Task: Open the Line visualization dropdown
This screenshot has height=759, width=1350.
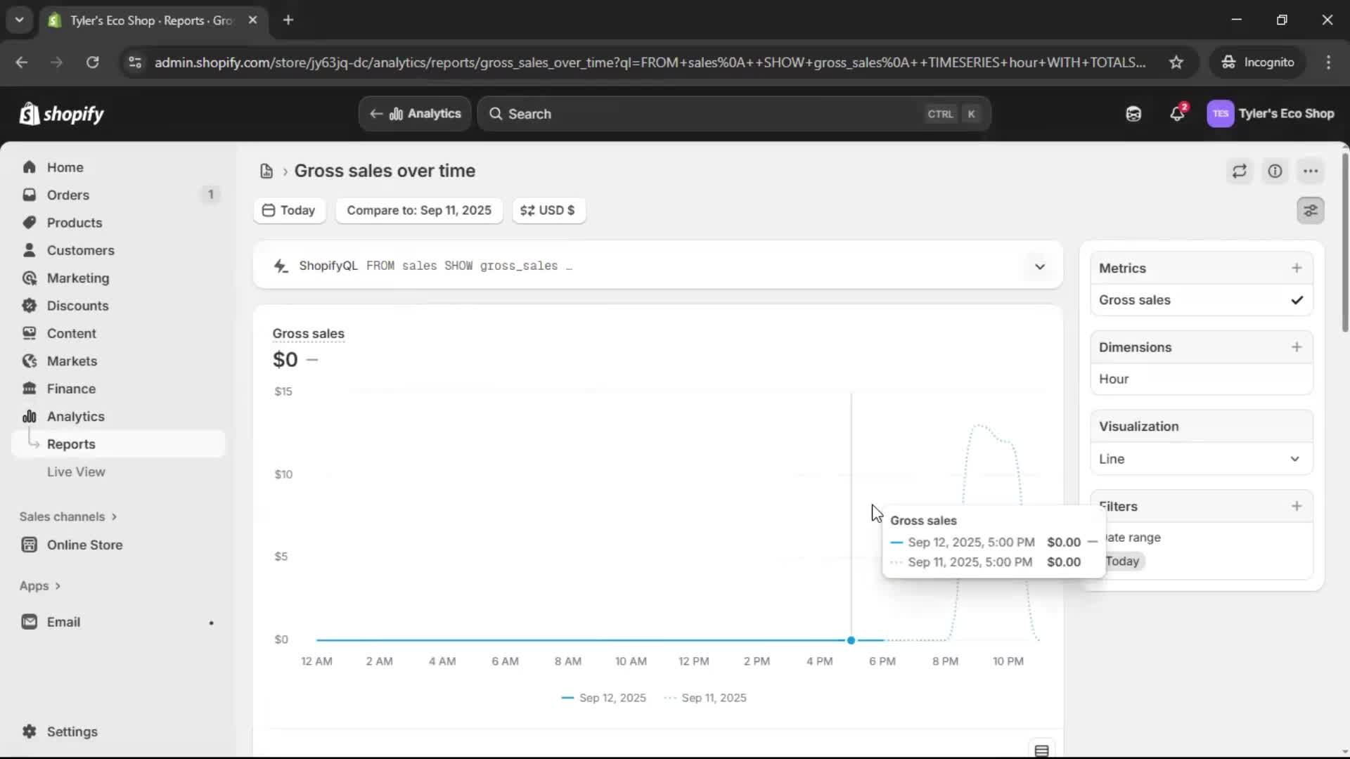Action: coord(1201,459)
